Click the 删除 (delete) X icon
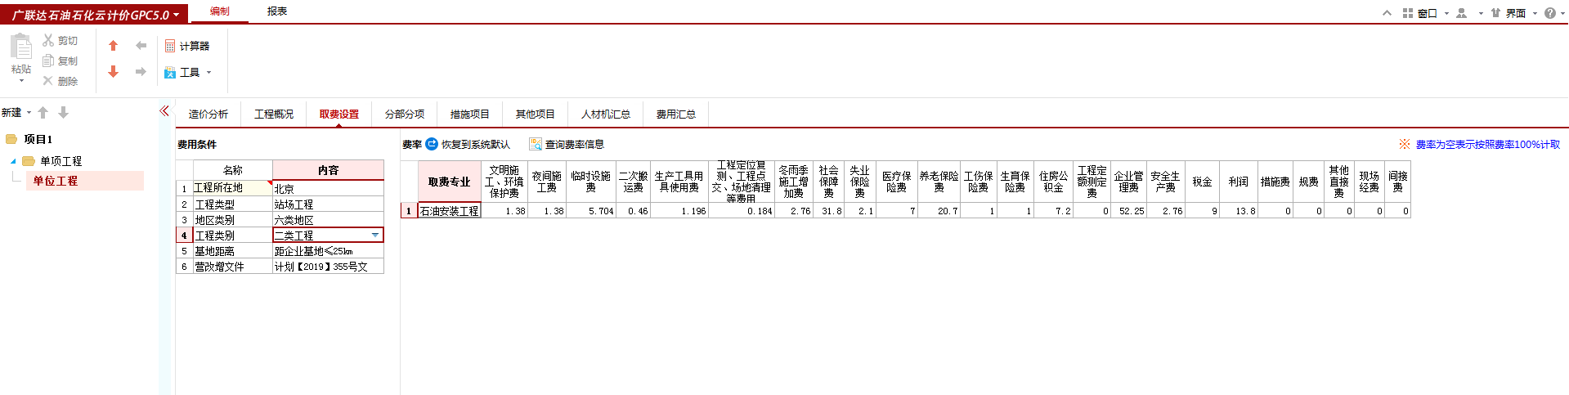Image resolution: width=1569 pixels, height=395 pixels. 48,81
